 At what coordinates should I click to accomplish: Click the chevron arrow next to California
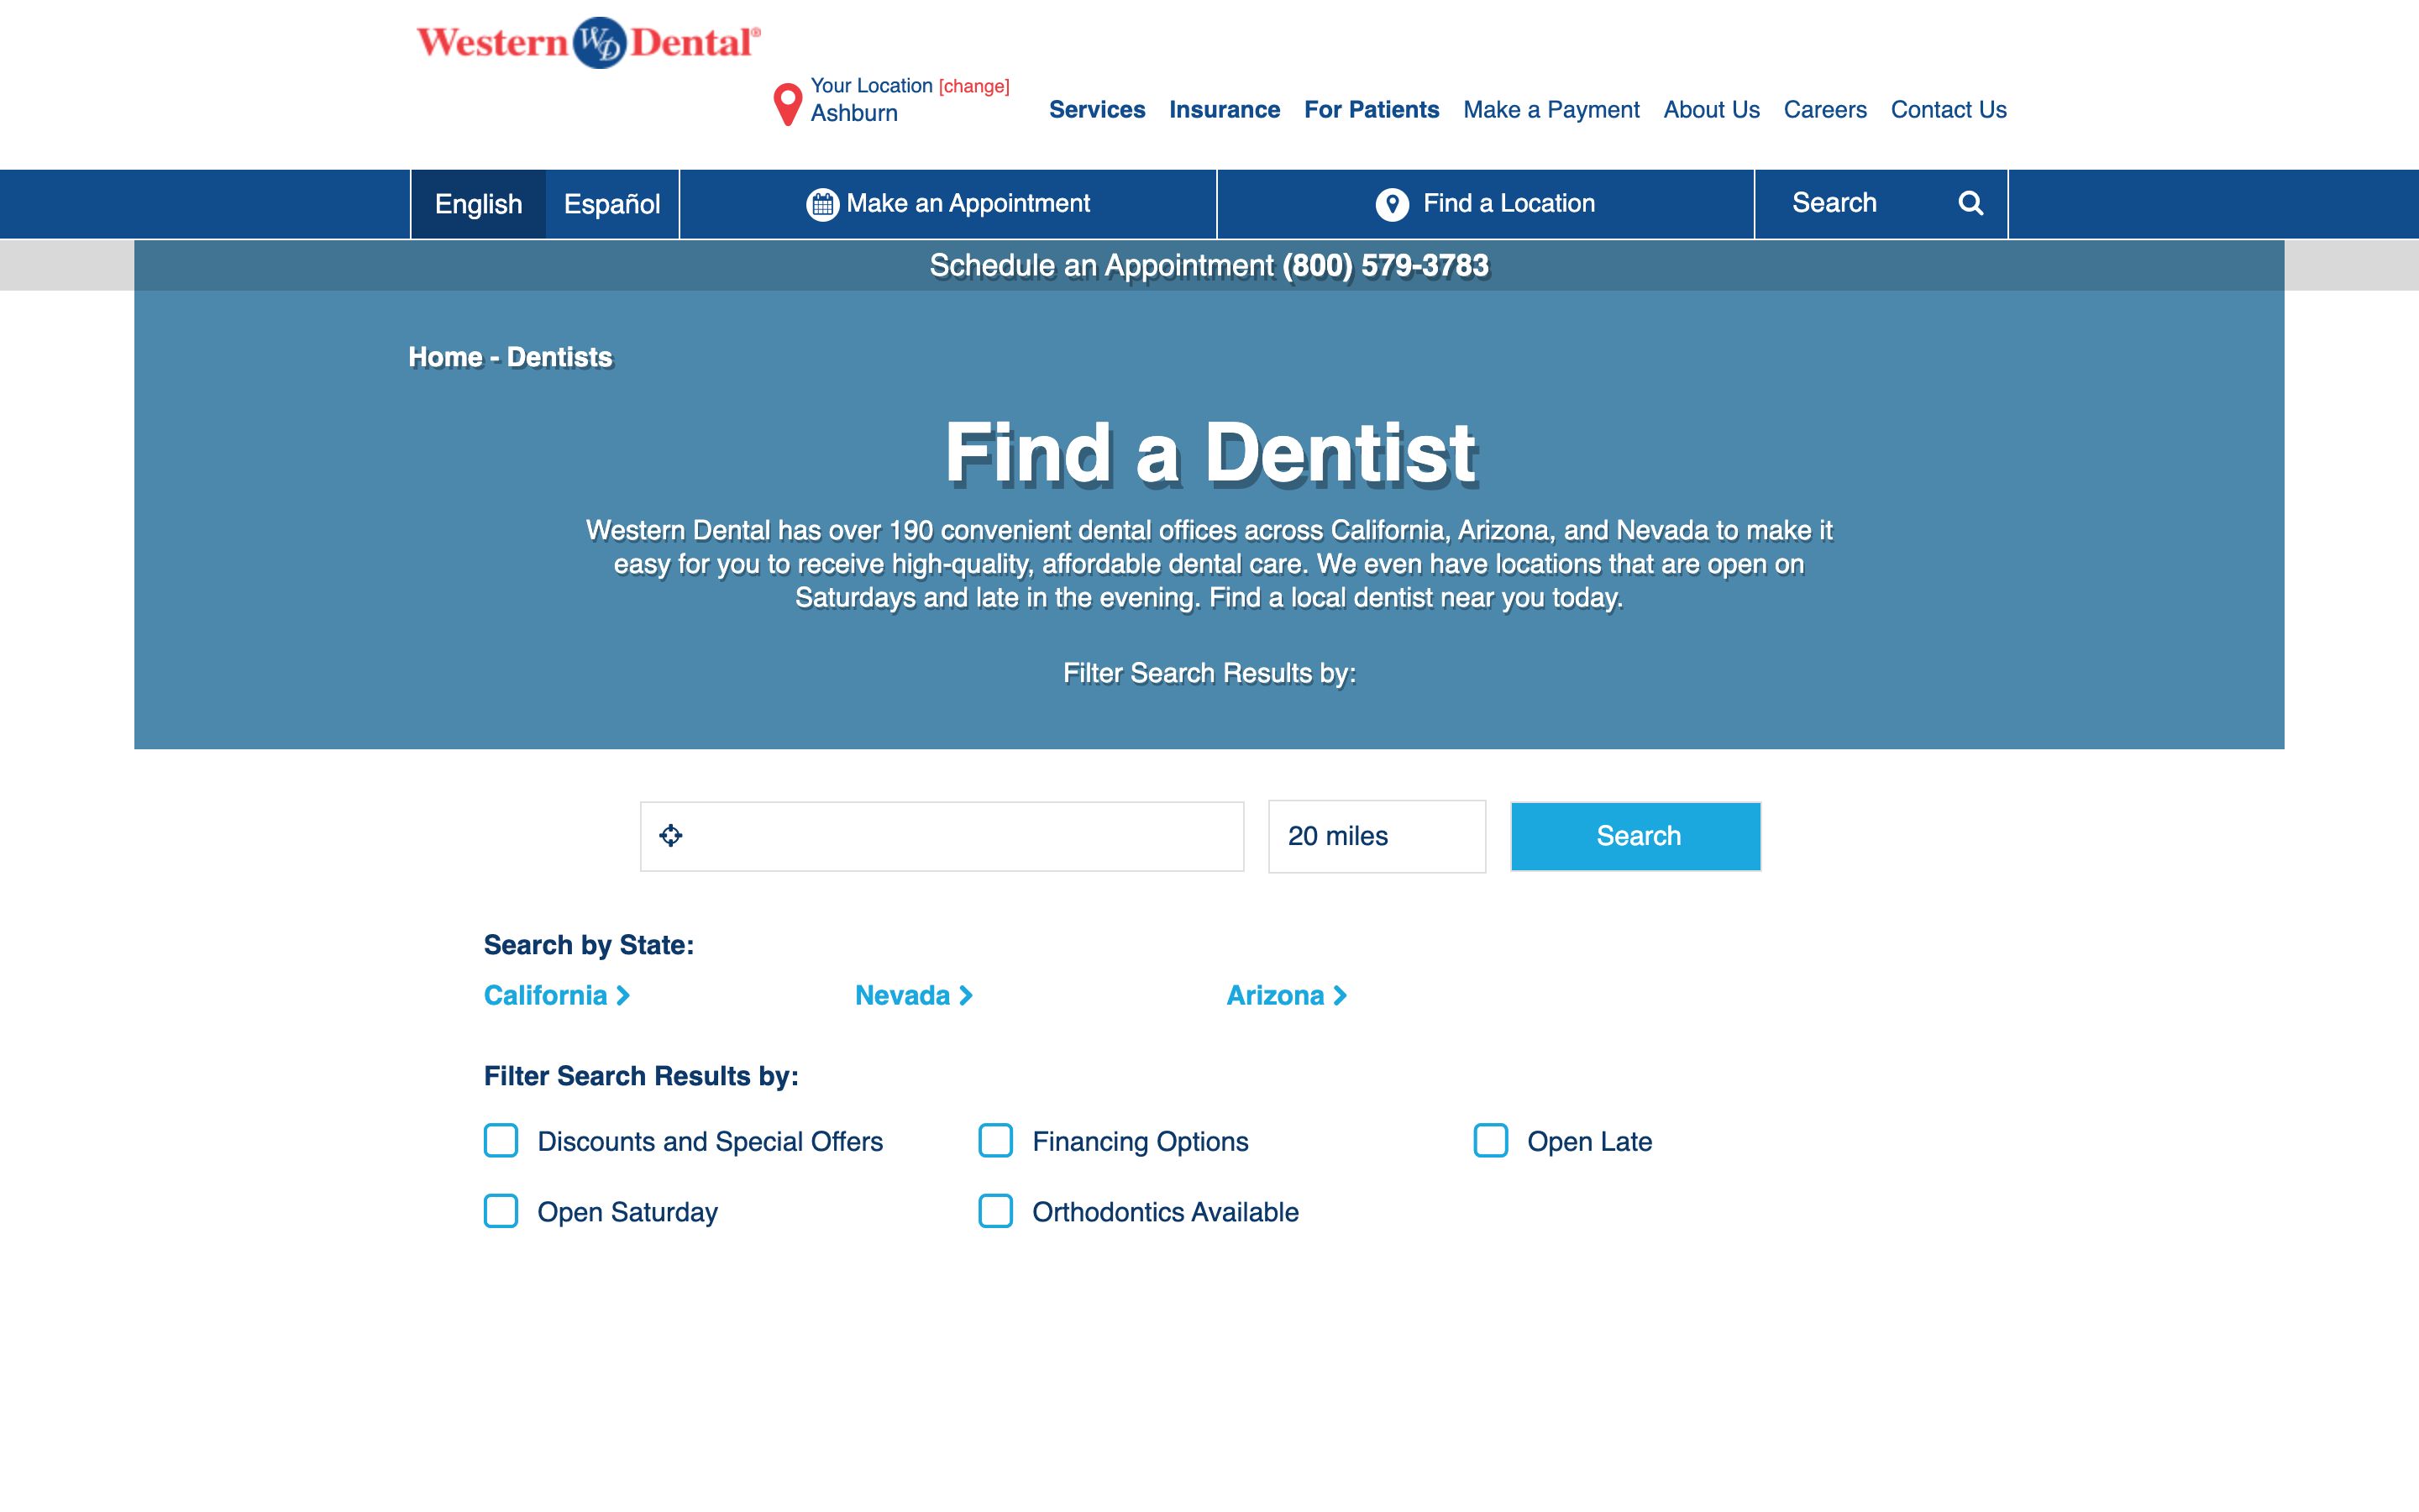point(622,995)
